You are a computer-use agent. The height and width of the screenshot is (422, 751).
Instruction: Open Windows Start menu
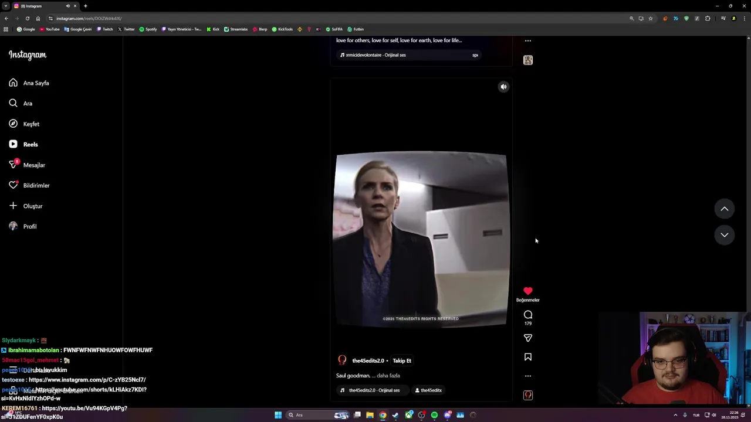pyautogui.click(x=278, y=415)
